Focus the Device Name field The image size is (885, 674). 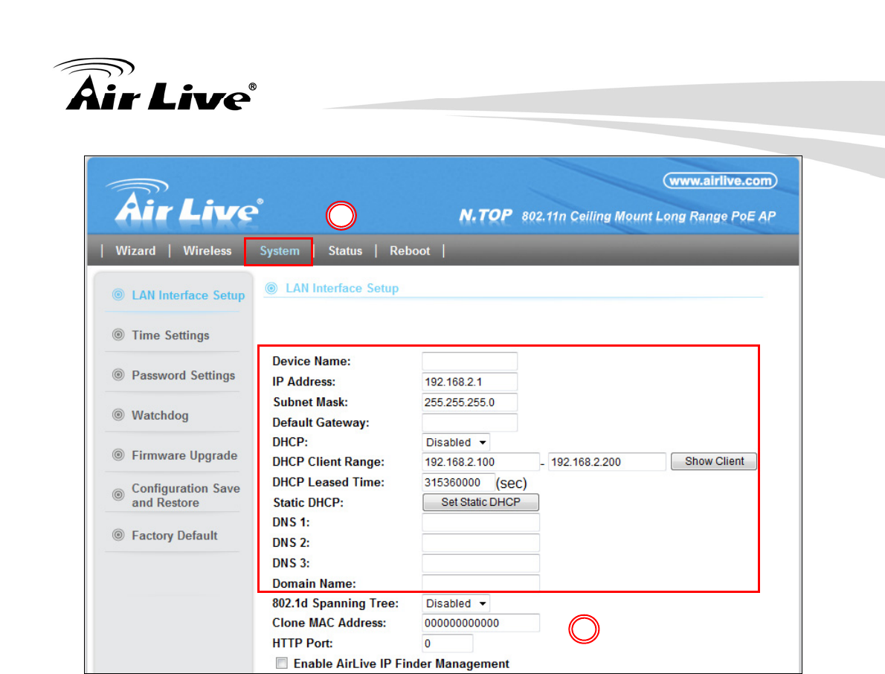469,362
